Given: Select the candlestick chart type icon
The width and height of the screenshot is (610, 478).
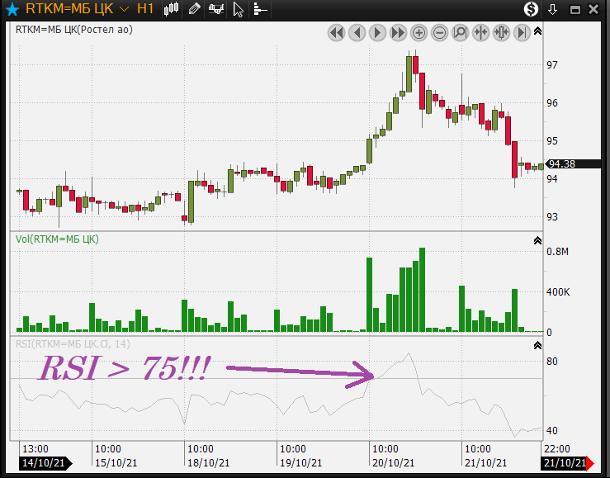Looking at the screenshot, I should [171, 9].
